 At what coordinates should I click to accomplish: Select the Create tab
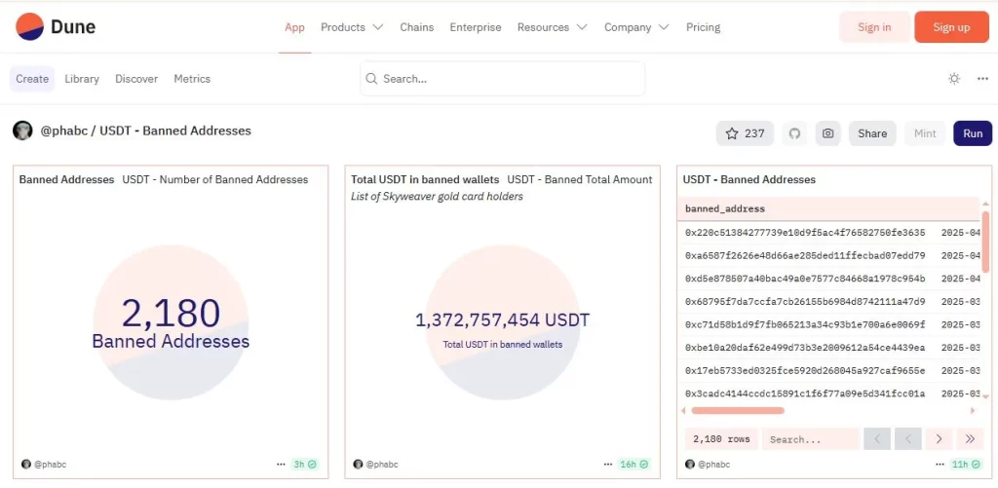32,79
